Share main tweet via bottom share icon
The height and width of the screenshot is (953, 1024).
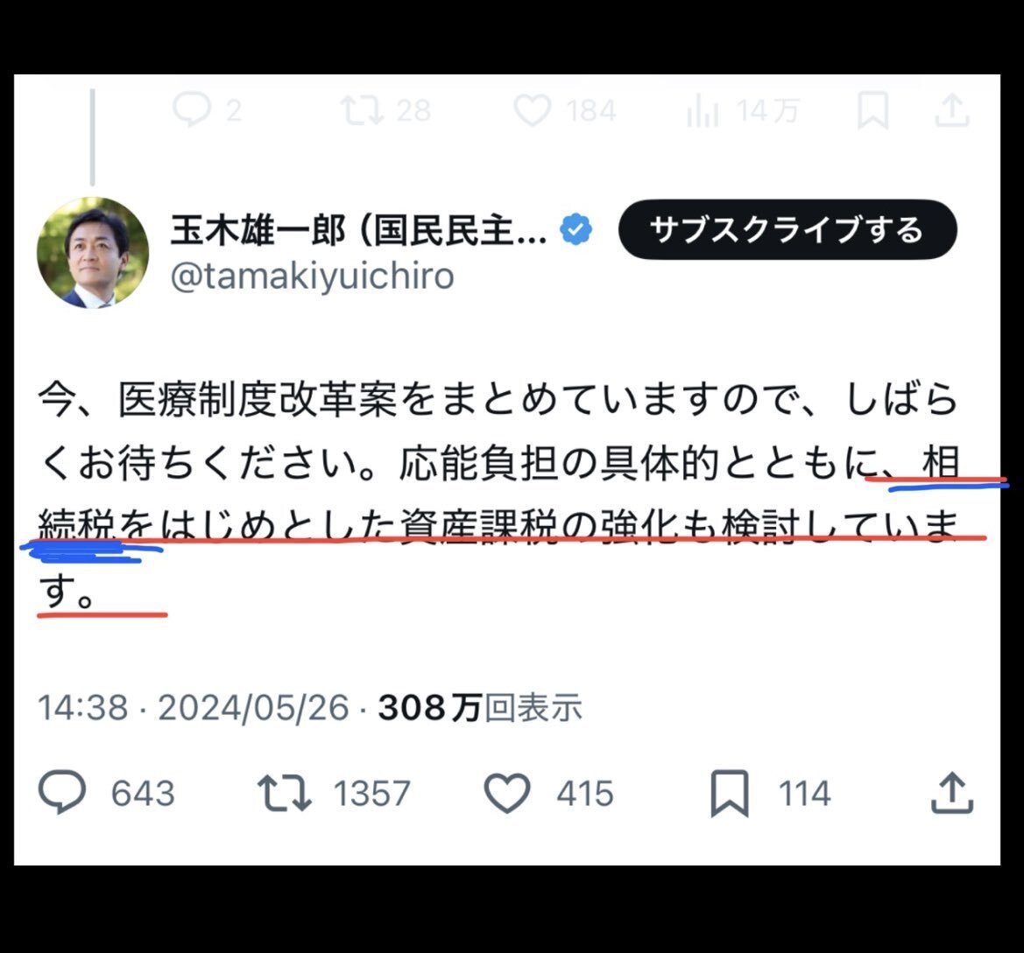click(952, 793)
